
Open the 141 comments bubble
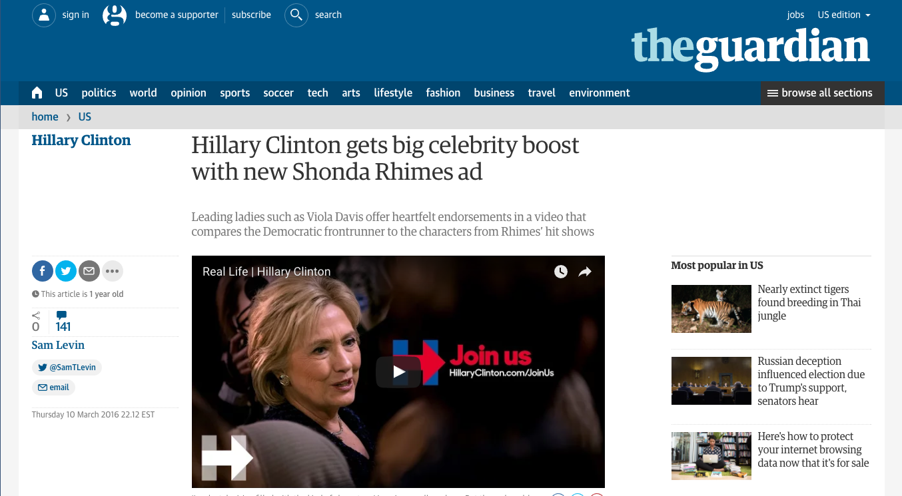point(63,321)
